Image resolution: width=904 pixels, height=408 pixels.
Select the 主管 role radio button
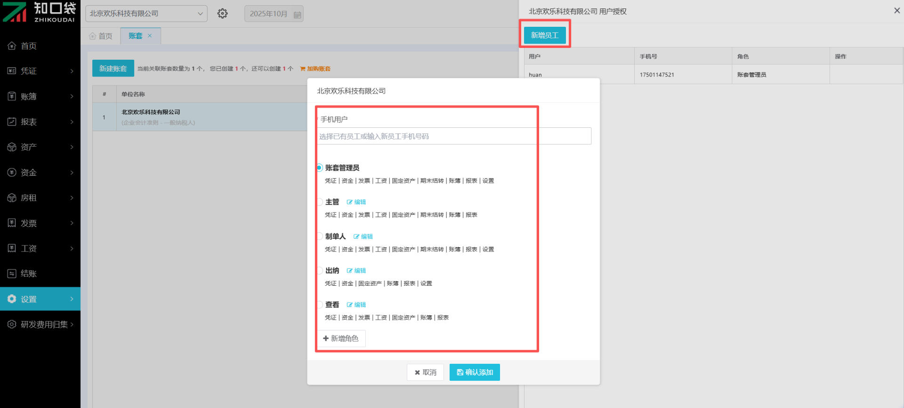coord(320,202)
